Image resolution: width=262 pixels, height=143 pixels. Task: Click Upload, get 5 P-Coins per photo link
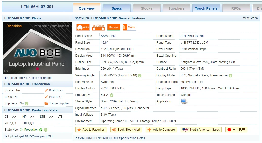(x=29, y=78)
